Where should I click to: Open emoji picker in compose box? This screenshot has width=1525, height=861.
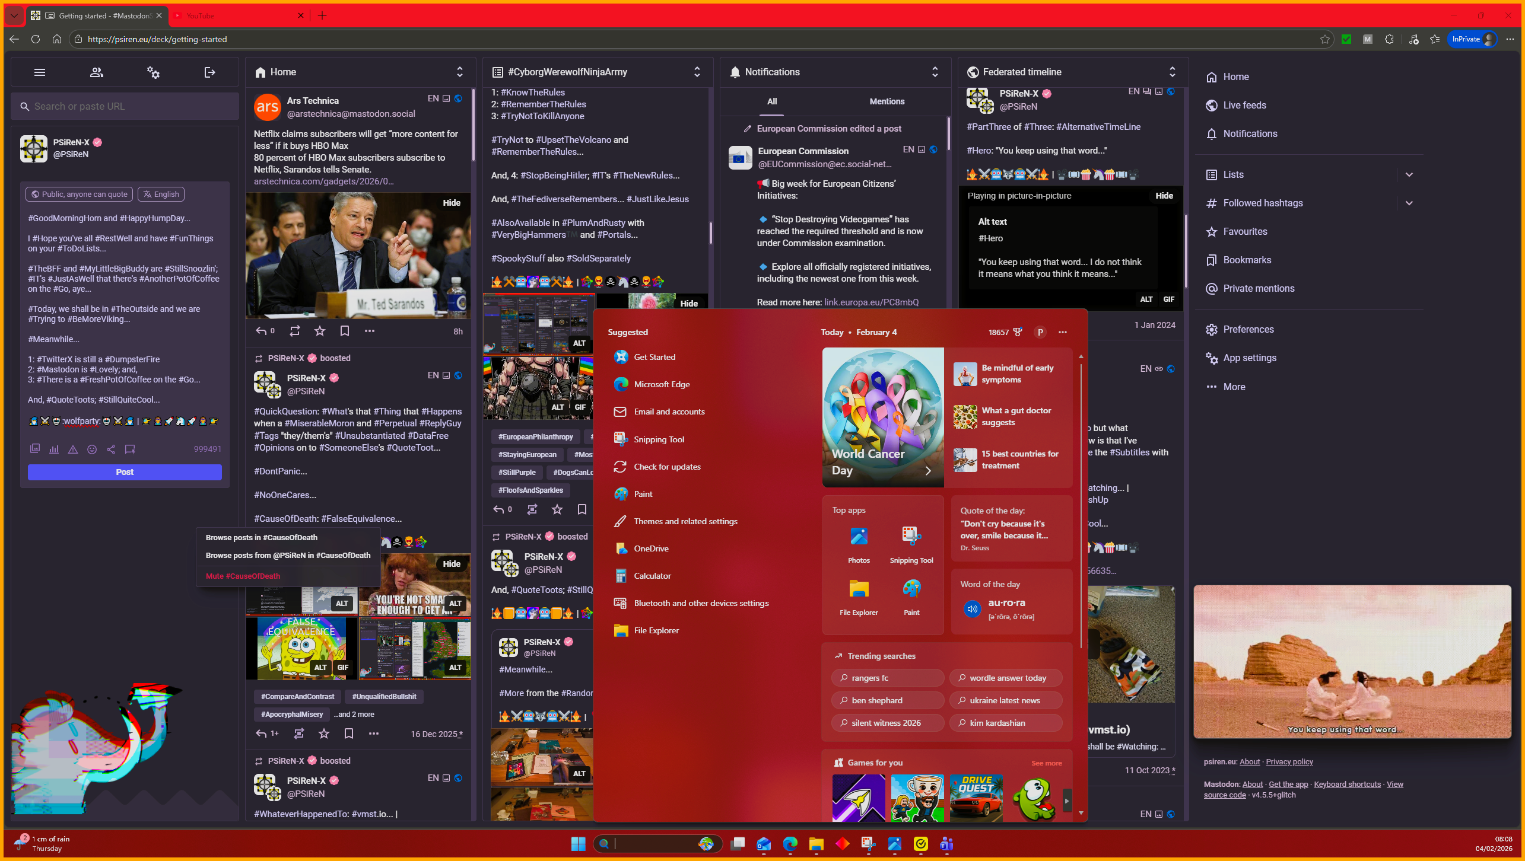pyautogui.click(x=92, y=449)
